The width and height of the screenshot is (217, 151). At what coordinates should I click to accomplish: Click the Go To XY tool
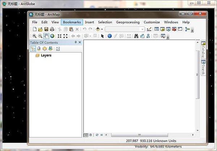tap(148, 36)
